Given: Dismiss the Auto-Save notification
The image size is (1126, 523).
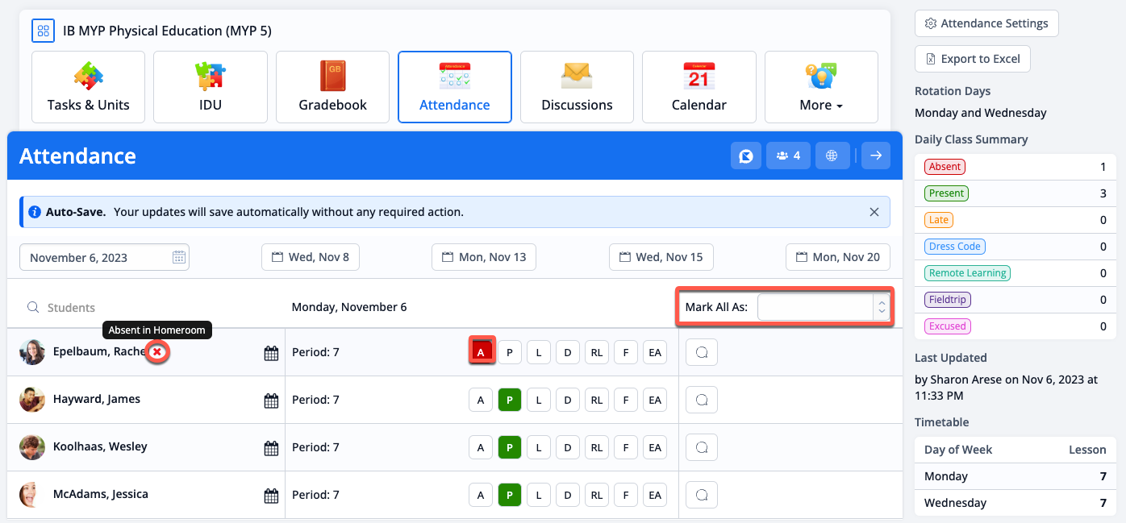Looking at the screenshot, I should (874, 211).
